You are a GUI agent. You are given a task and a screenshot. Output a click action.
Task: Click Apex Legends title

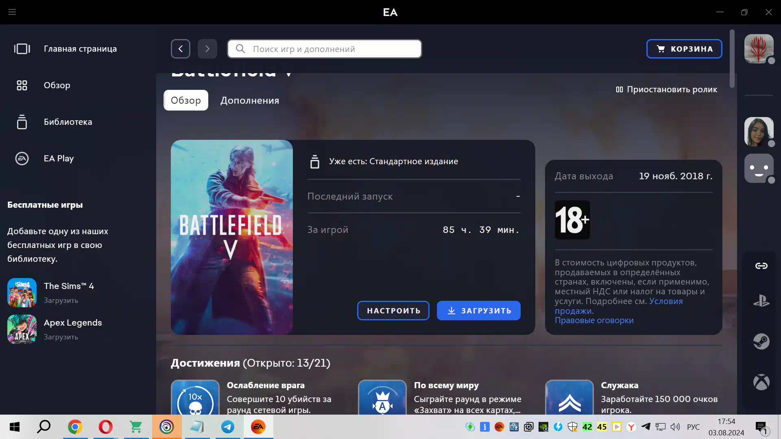[x=73, y=323]
